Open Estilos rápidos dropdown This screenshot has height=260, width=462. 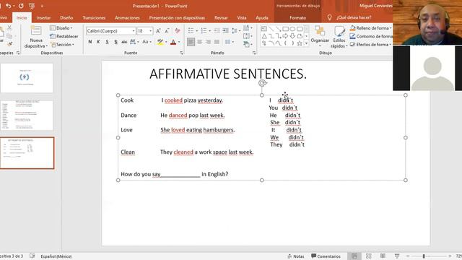coord(339,37)
